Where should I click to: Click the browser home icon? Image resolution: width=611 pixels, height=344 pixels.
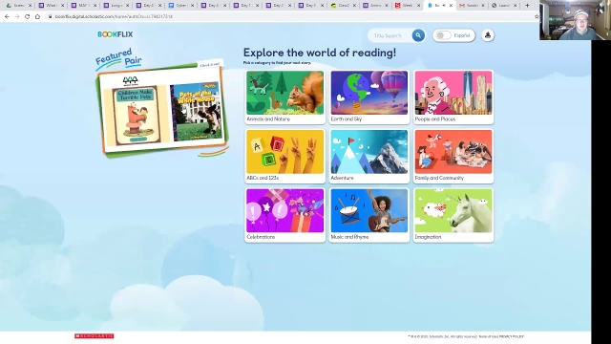[x=37, y=16]
